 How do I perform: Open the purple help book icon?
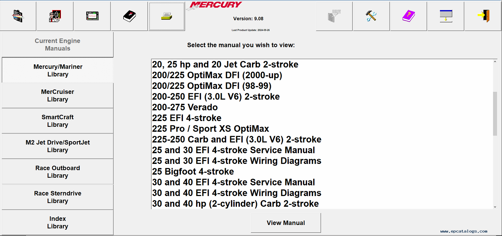408,16
